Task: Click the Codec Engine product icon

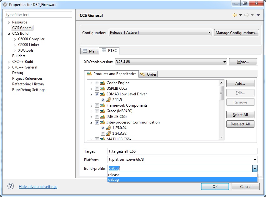Action: tap(103, 83)
